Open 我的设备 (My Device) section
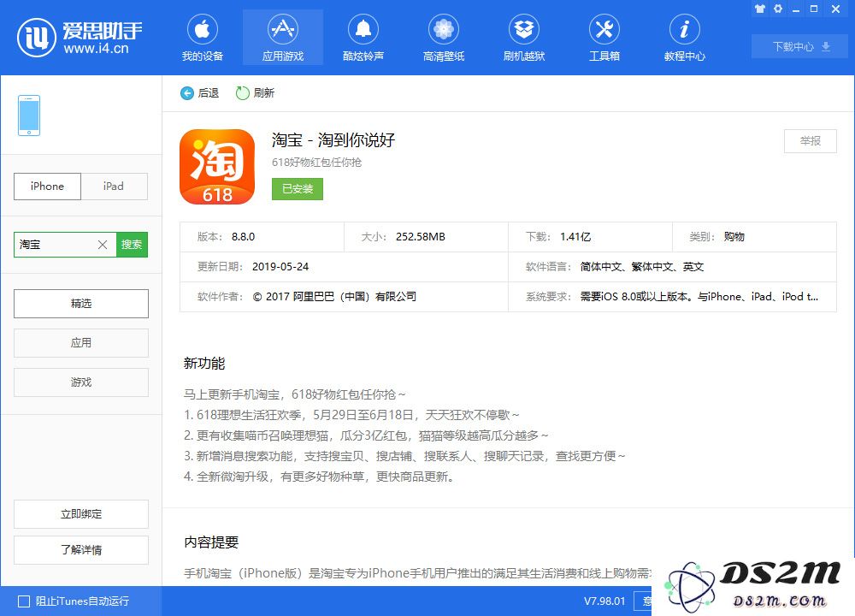Screen dimensions: 855x616 (203, 38)
